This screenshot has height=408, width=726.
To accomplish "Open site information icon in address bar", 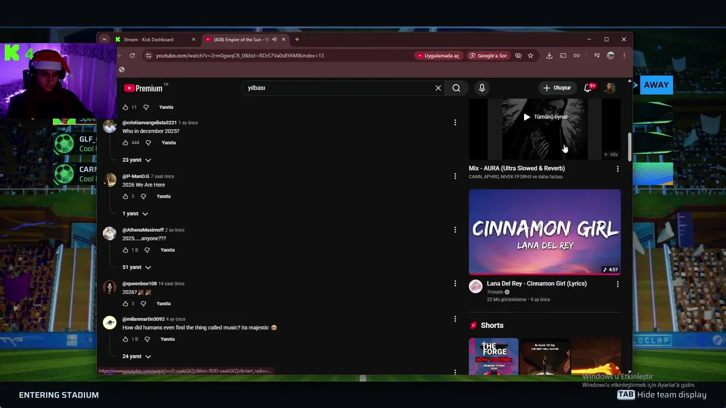I will pos(149,56).
